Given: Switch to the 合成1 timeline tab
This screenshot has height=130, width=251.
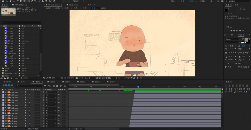Looking at the screenshot, I should pos(22,82).
